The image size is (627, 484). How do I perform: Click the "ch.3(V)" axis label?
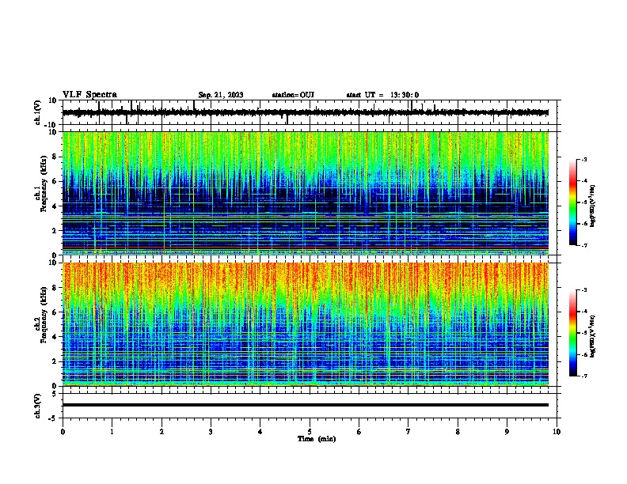point(38,406)
